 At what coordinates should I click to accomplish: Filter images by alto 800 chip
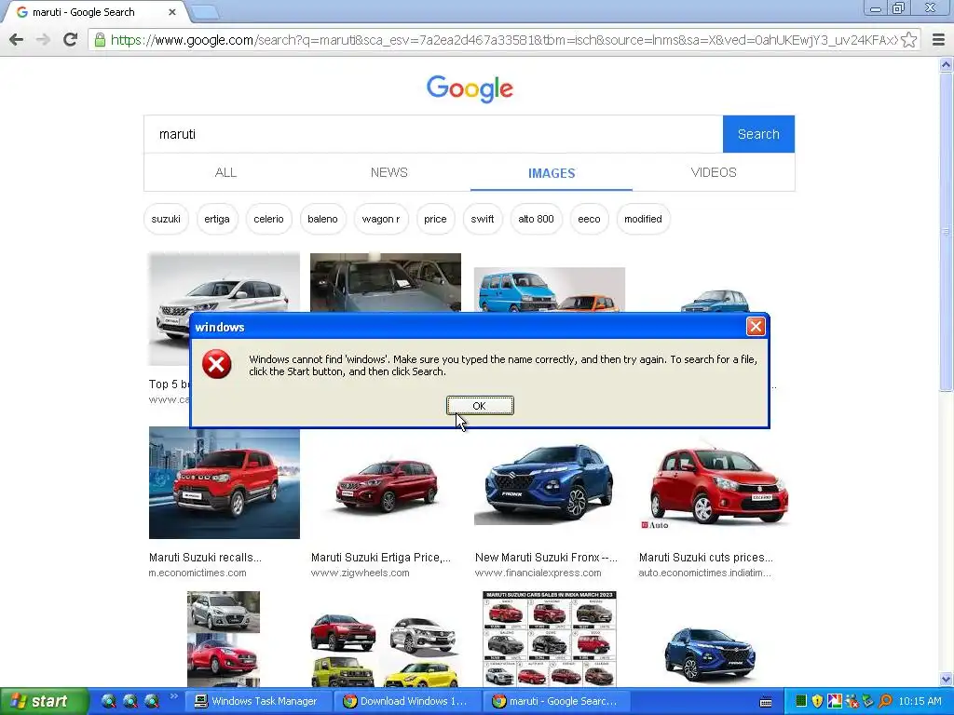pos(536,219)
